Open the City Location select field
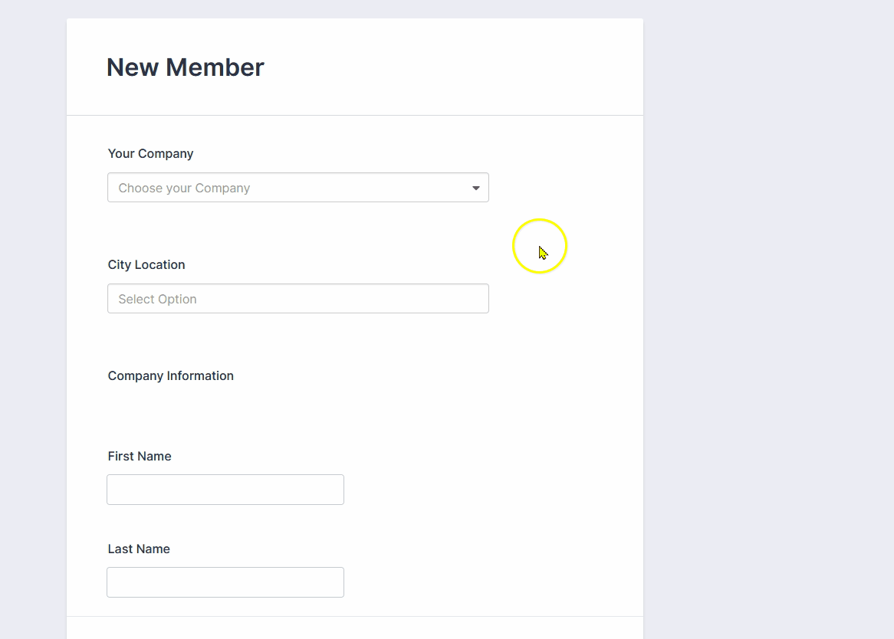 [x=297, y=299]
